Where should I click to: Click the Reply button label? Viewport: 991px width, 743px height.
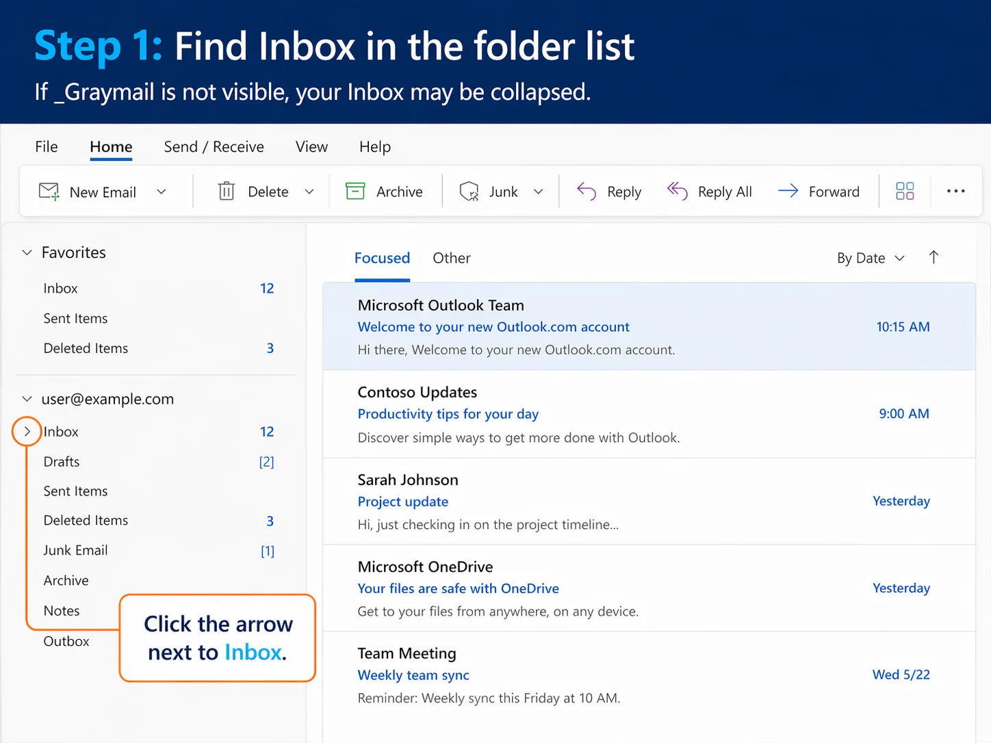point(624,192)
